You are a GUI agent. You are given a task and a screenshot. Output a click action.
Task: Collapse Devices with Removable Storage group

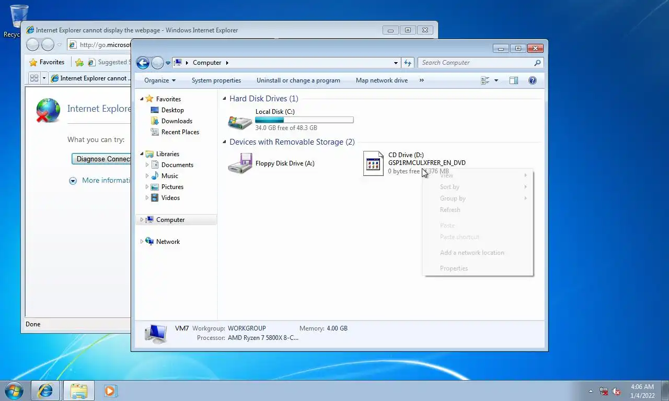[225, 142]
